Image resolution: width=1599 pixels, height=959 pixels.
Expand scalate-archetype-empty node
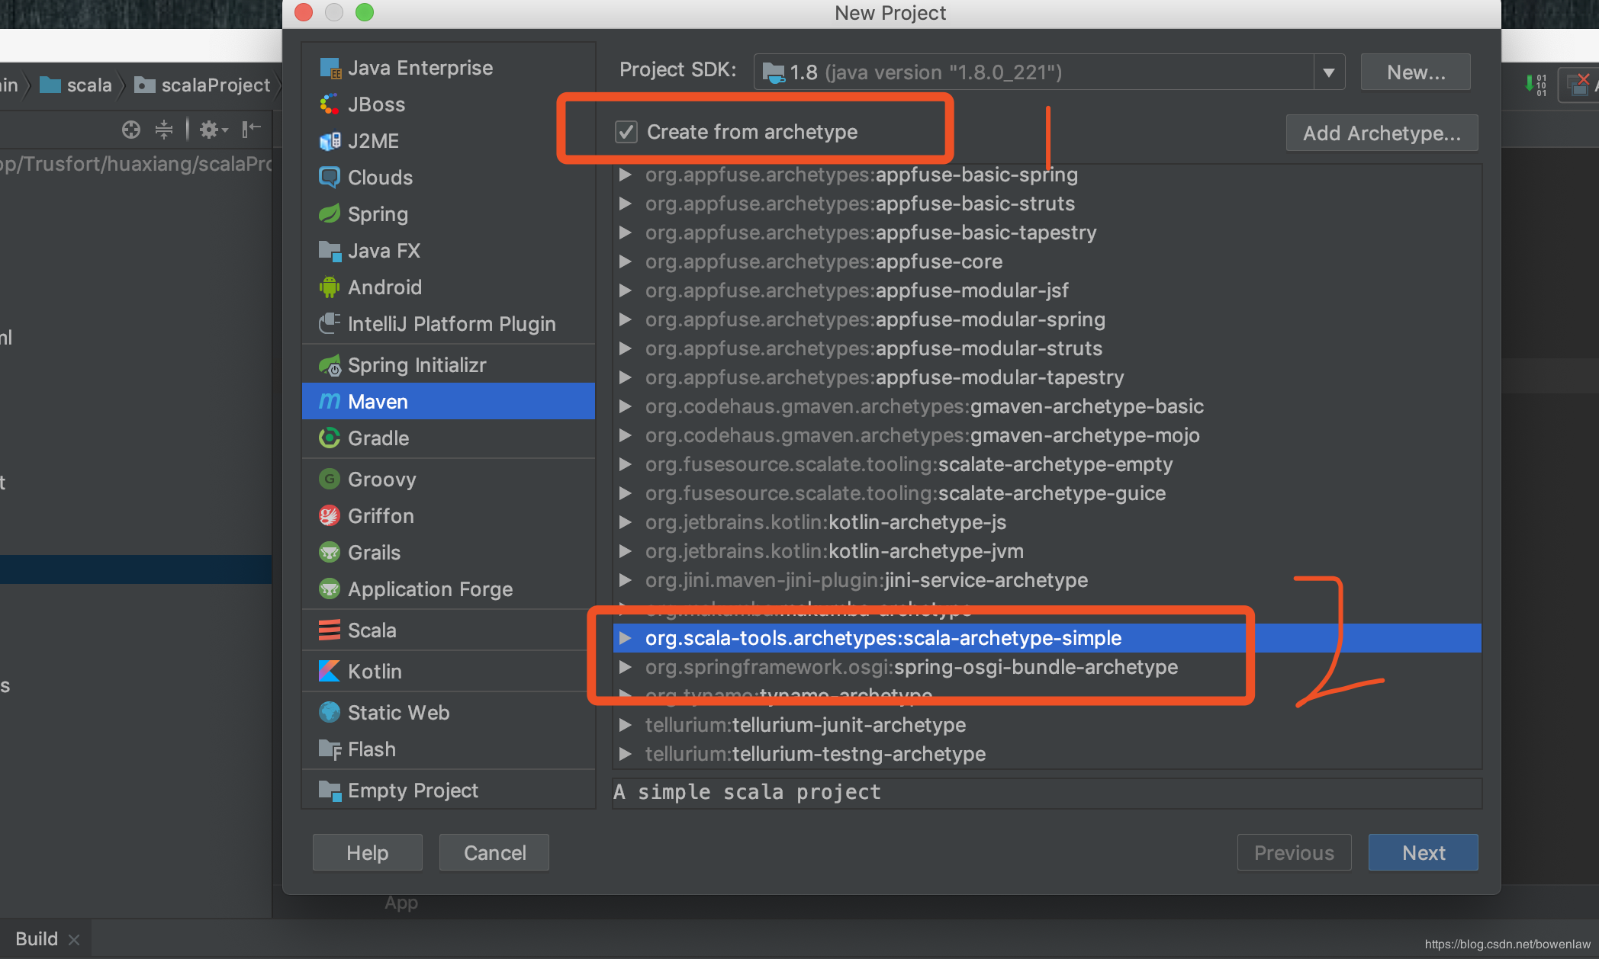[626, 464]
